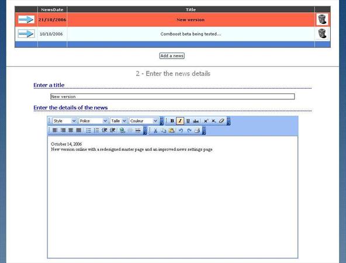Open the Style dropdown

(64, 121)
